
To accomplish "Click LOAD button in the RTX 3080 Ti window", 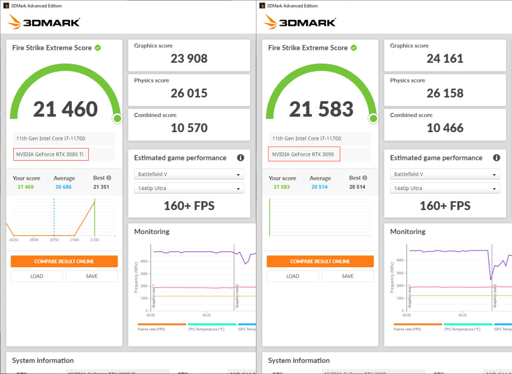I will pos(37,276).
